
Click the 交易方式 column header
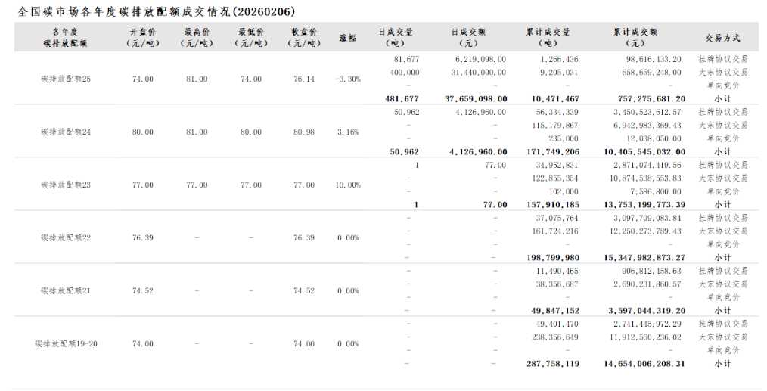[722, 38]
